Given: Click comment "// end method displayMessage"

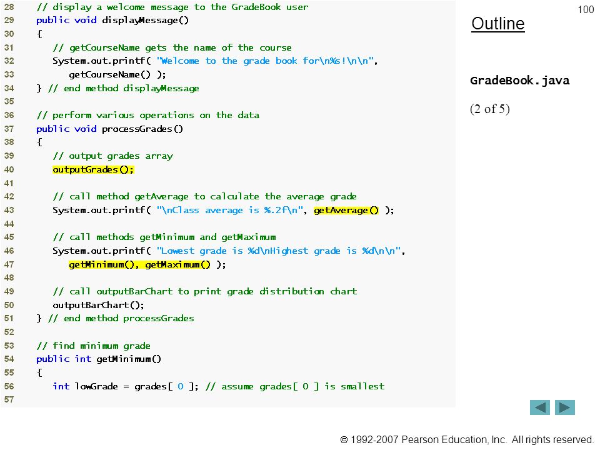Looking at the screenshot, I should (x=124, y=88).
